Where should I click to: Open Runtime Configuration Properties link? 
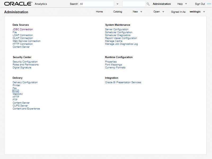[x=111, y=62]
